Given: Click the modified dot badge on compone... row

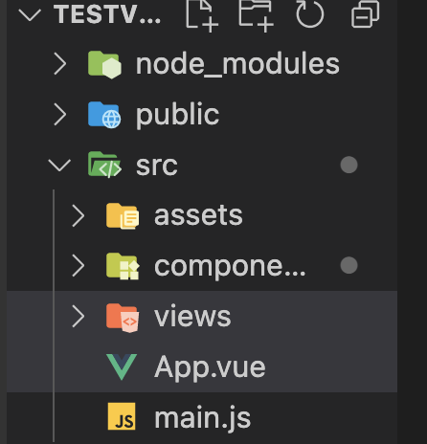Looking at the screenshot, I should coord(348,265).
